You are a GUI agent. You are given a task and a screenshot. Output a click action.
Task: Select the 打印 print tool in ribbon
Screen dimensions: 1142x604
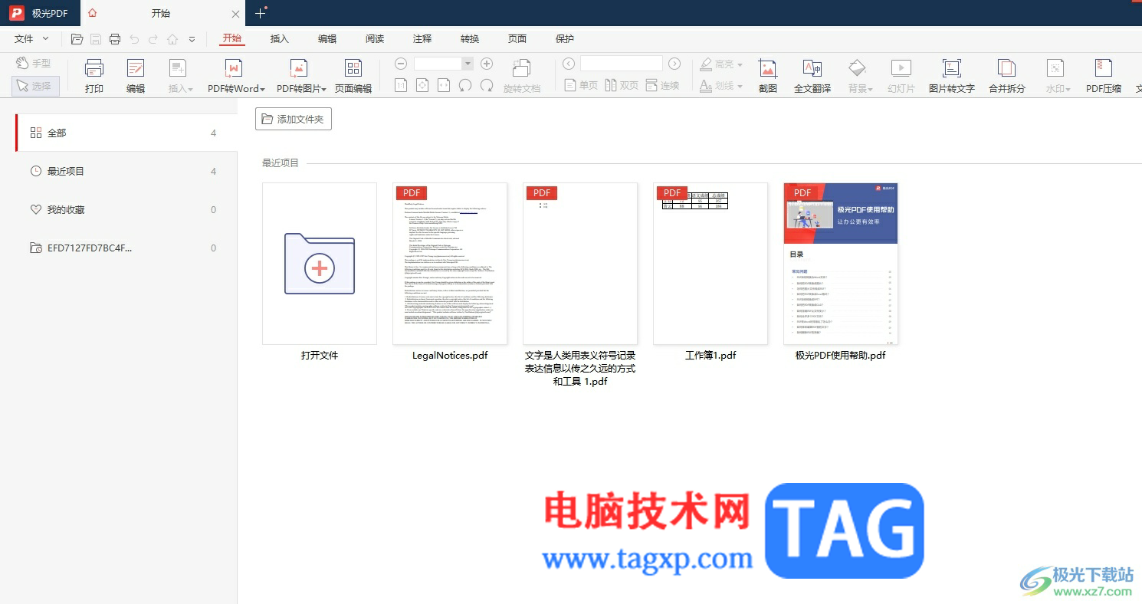(x=94, y=76)
